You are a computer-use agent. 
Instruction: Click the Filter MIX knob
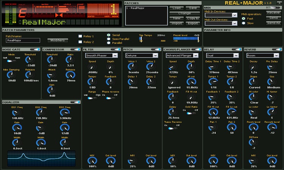point(92,161)
